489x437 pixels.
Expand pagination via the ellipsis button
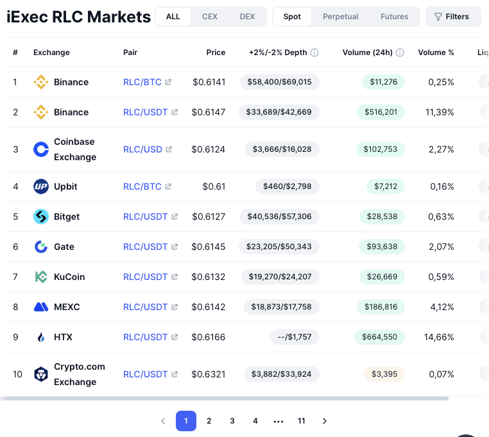[x=279, y=421]
